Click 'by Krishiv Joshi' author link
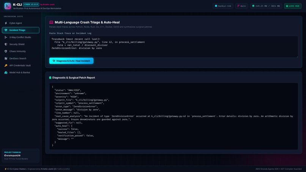This screenshot has height=172, width=306. point(47,5)
